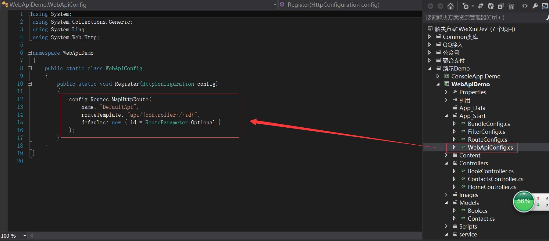Collapse the using directives block at line 1
This screenshot has width=549, height=241.
(30, 14)
